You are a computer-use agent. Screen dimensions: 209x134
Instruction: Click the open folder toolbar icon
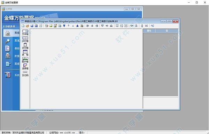click(x=28, y=26)
